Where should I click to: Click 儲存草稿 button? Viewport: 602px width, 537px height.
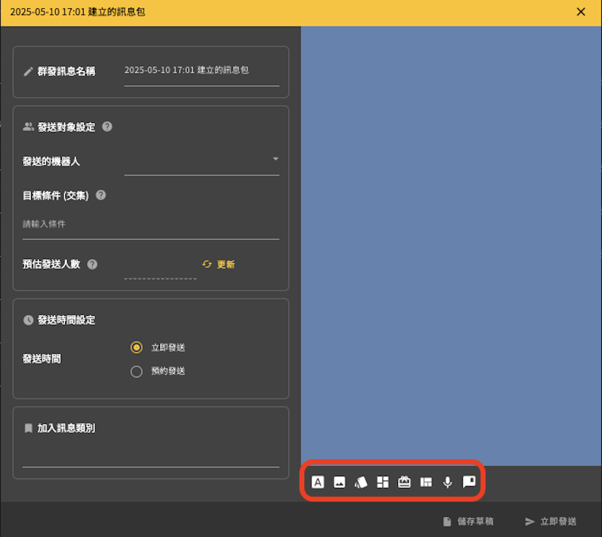click(x=468, y=521)
